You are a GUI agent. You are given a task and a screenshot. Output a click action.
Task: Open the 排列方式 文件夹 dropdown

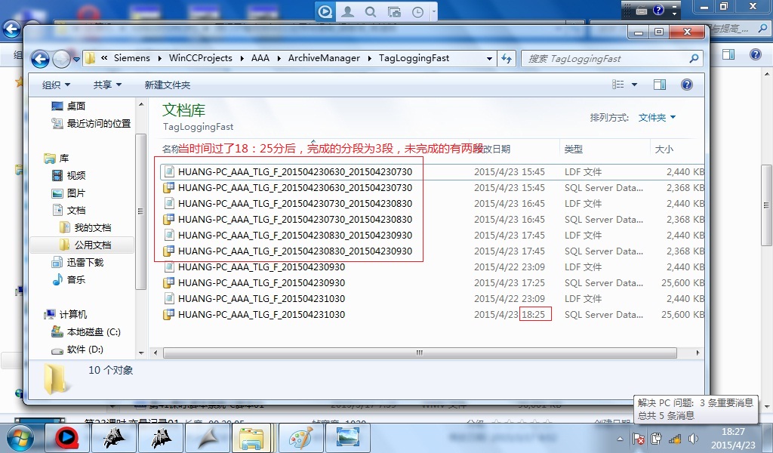click(658, 117)
